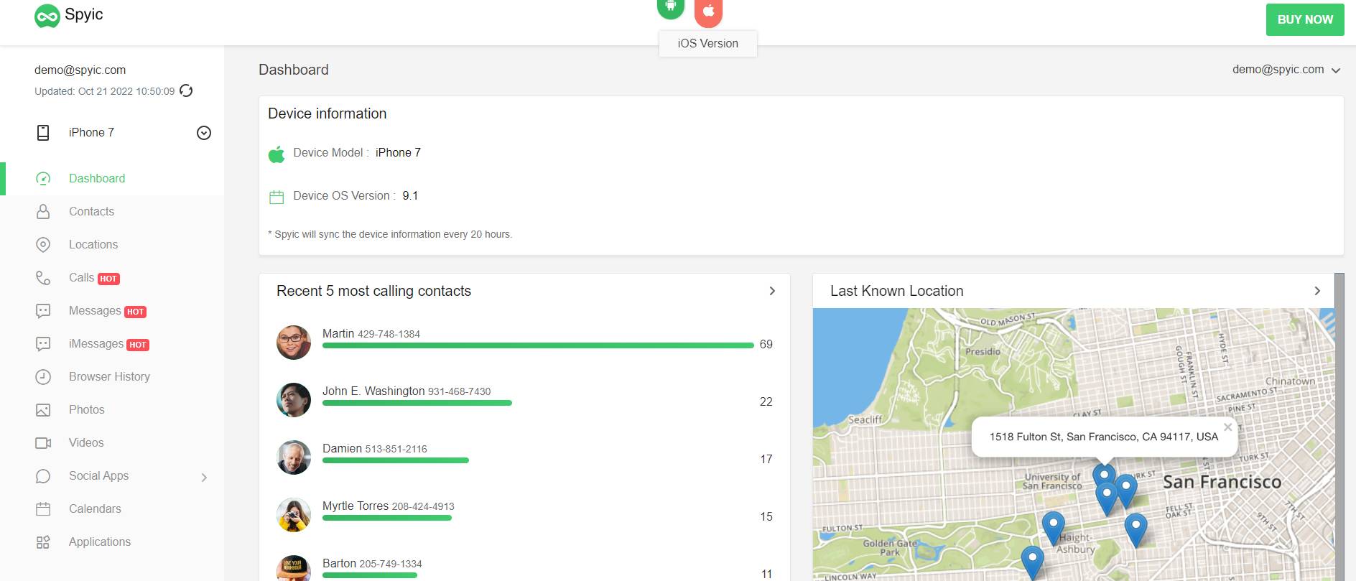This screenshot has width=1356, height=581.
Task: Click the iMessages chat bubble icon
Action: point(43,344)
